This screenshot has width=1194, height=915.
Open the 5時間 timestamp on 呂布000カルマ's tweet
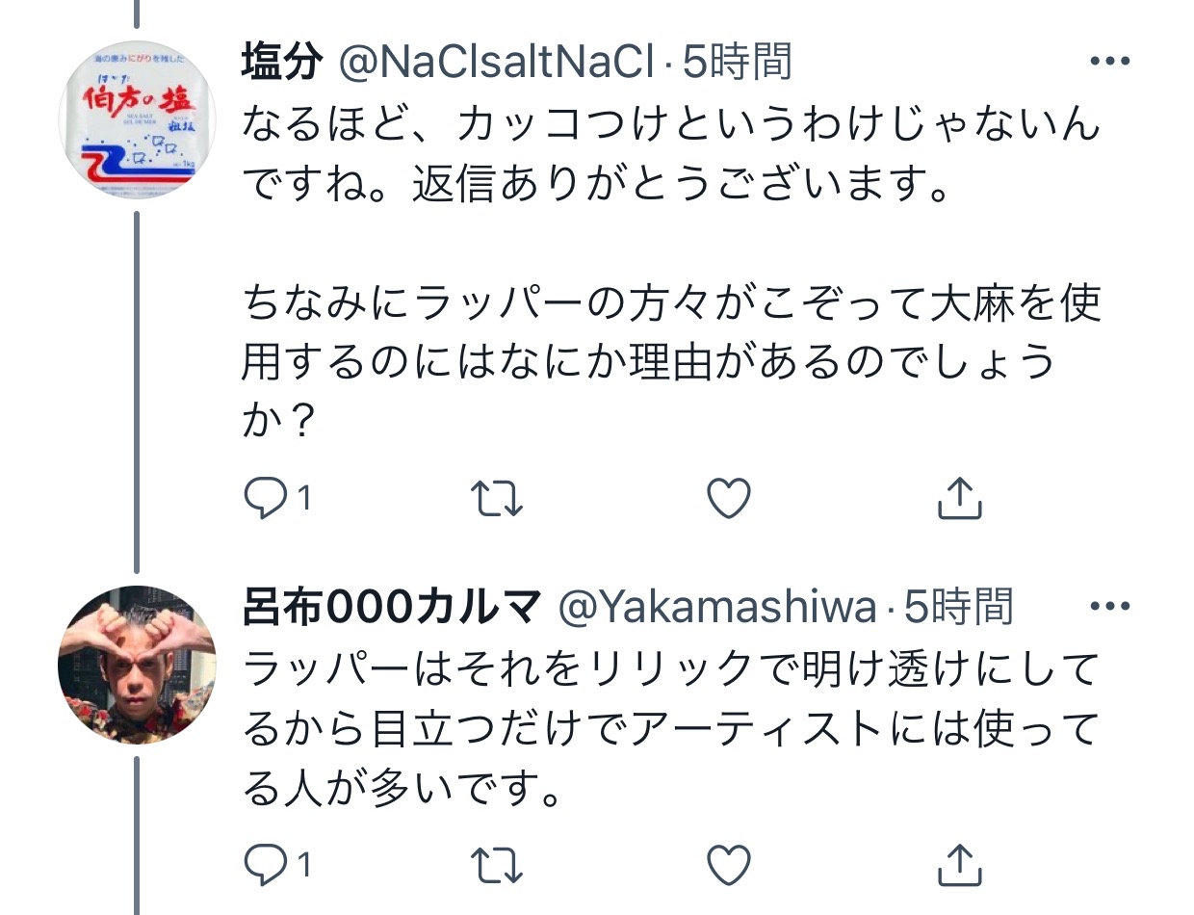(958, 608)
